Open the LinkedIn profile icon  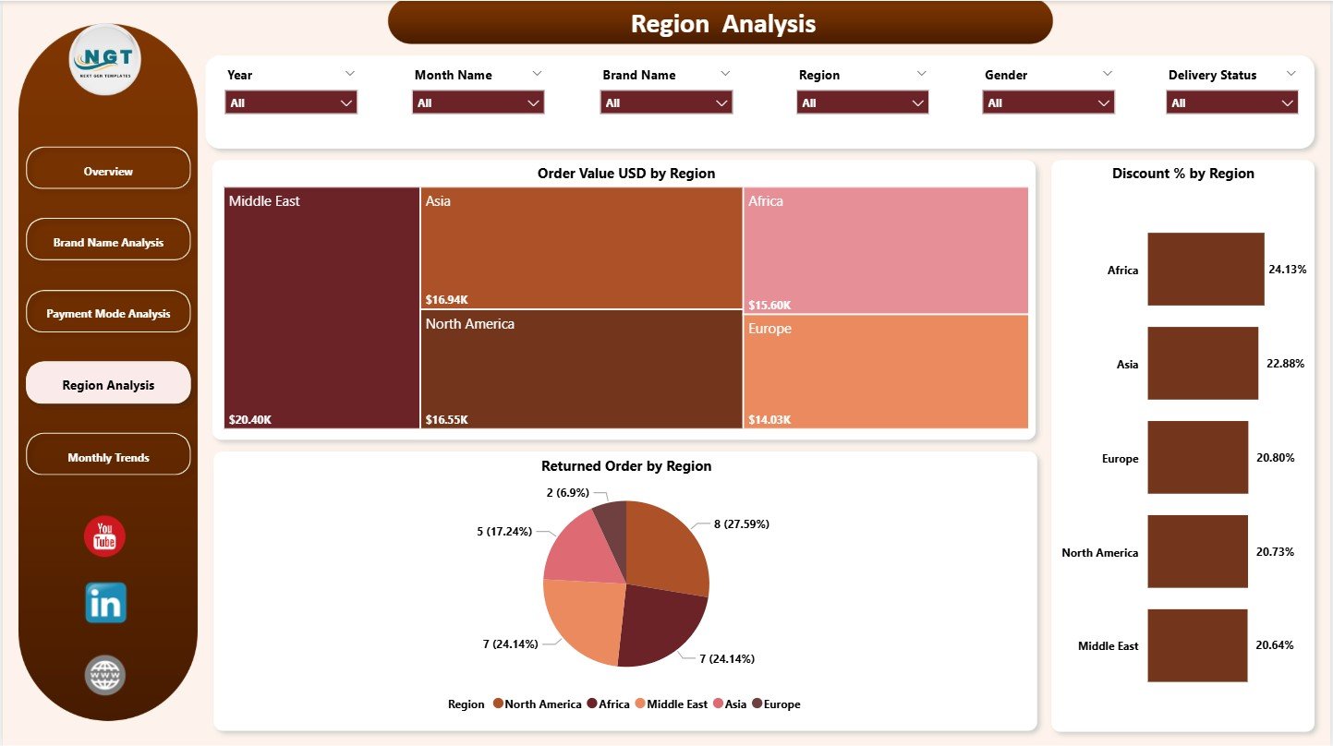click(x=104, y=603)
